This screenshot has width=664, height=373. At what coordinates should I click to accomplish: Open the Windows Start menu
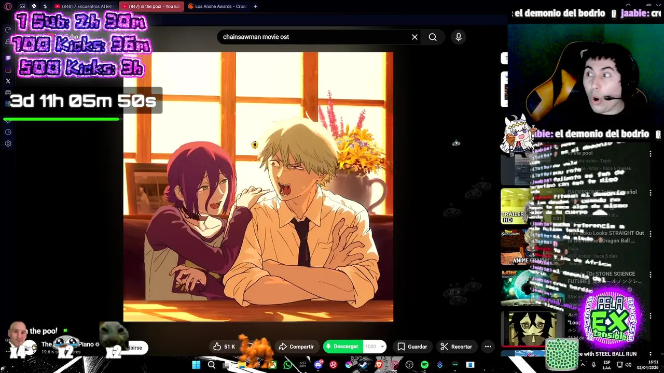tap(196, 365)
